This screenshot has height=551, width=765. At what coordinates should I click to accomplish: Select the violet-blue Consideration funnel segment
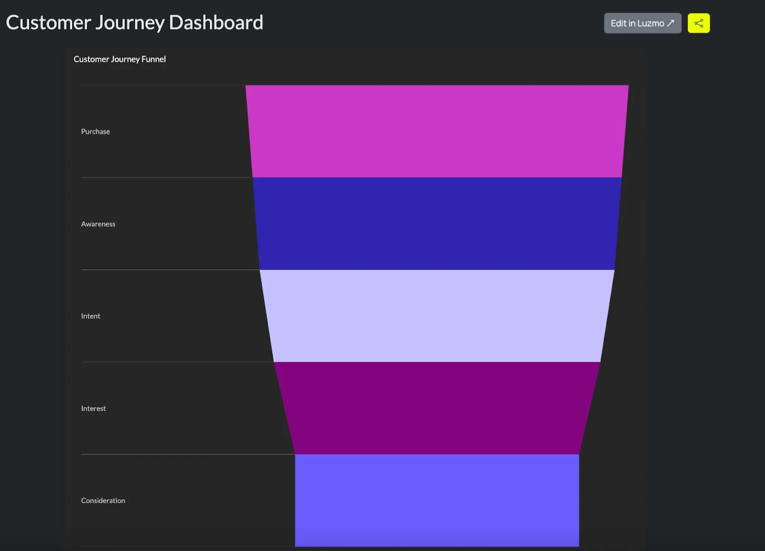tap(437, 500)
